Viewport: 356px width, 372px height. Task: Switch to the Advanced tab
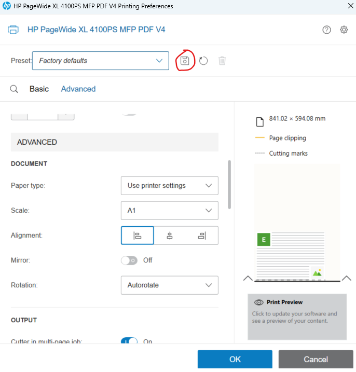pyautogui.click(x=78, y=89)
